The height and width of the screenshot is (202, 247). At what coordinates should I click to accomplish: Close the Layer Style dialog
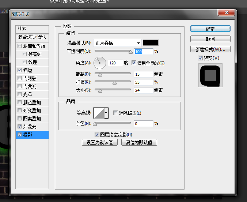[x=226, y=13]
